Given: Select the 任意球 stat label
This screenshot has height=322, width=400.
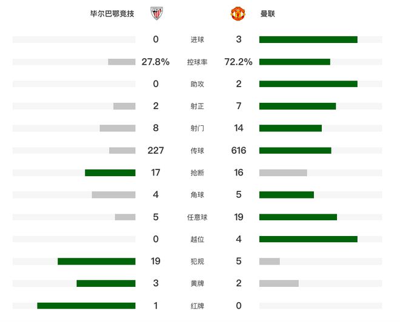Looking at the screenshot, I should (197, 217).
